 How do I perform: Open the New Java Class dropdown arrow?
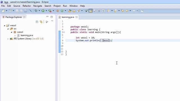[66, 11]
